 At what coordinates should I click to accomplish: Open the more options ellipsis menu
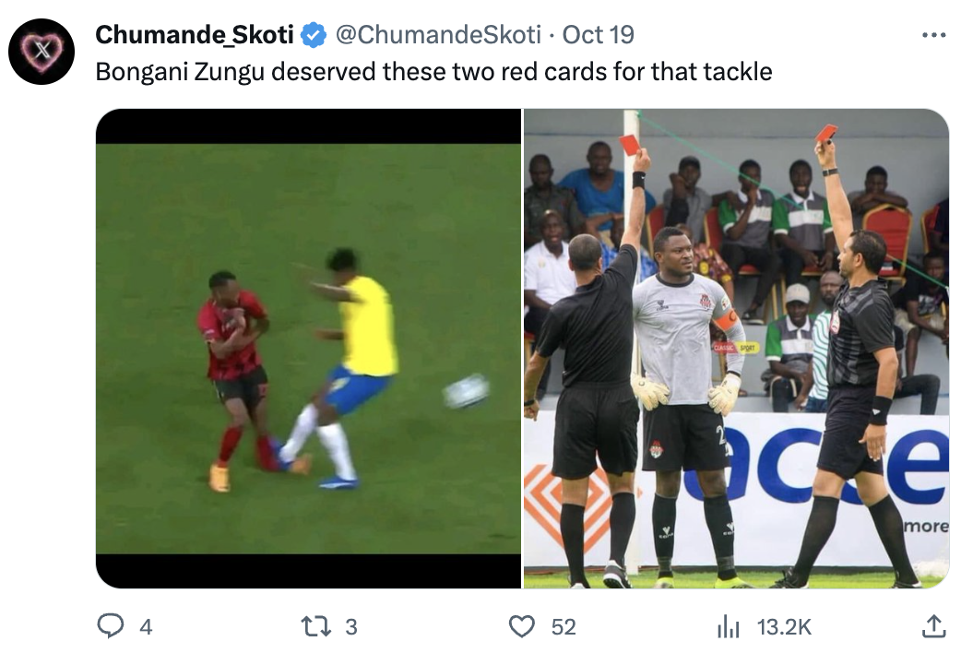(x=933, y=36)
